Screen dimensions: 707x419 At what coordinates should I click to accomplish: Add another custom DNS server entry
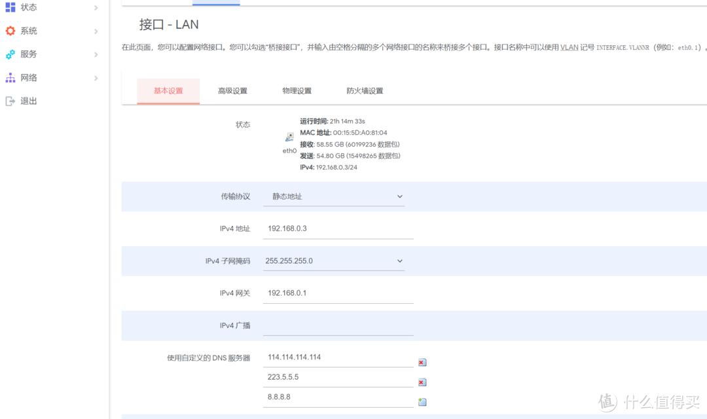[422, 401]
